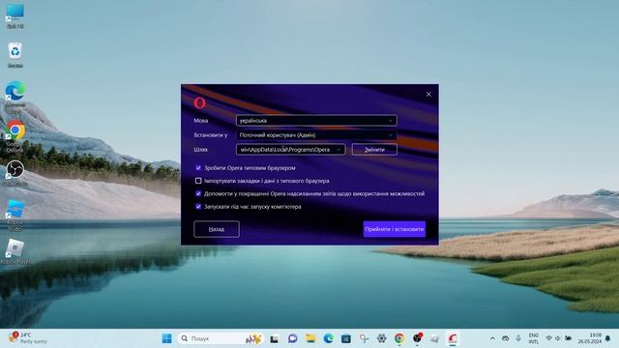Screen dimensions: 619x348
Task: Open Microsoft Store from the taskbar
Action: [x=346, y=338]
